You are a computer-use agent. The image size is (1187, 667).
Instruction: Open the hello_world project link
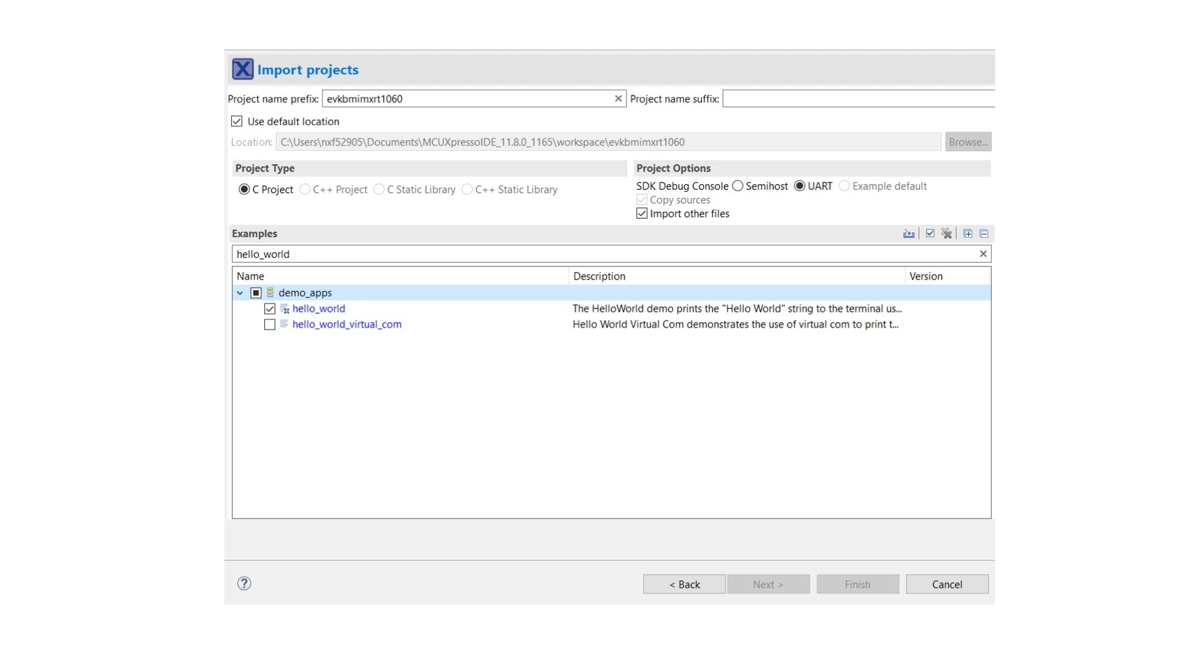pyautogui.click(x=319, y=309)
